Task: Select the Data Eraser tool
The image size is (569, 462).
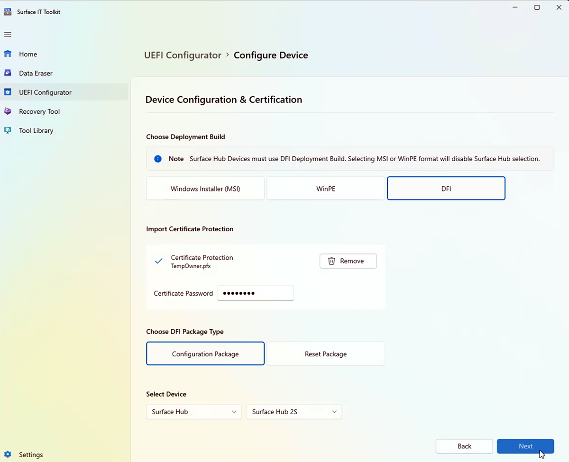Action: [36, 73]
